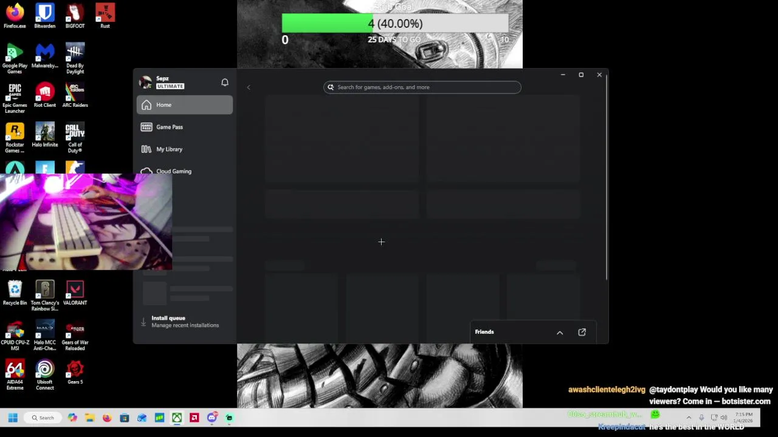This screenshot has width=778, height=437.
Task: Click the Xbox app taskbar icon
Action: pyautogui.click(x=177, y=418)
